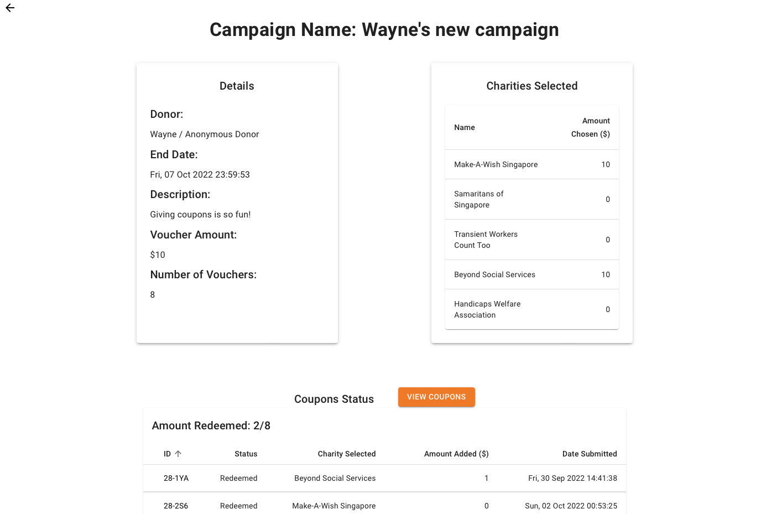Select the Beyond Social Services charity row
Viewport: 777px width, 514px height.
coord(532,274)
